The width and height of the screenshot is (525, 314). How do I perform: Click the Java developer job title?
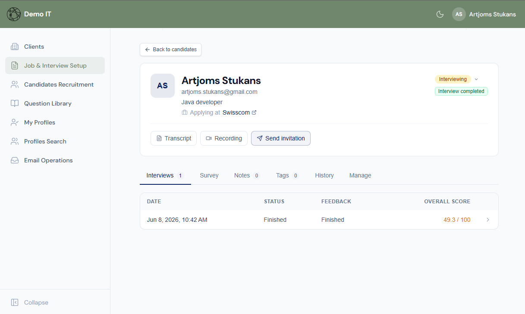coord(202,102)
